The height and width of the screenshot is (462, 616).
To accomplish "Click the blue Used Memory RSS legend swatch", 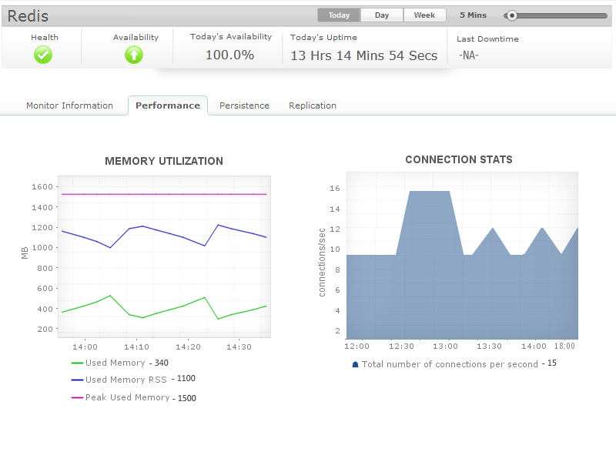I will point(77,380).
